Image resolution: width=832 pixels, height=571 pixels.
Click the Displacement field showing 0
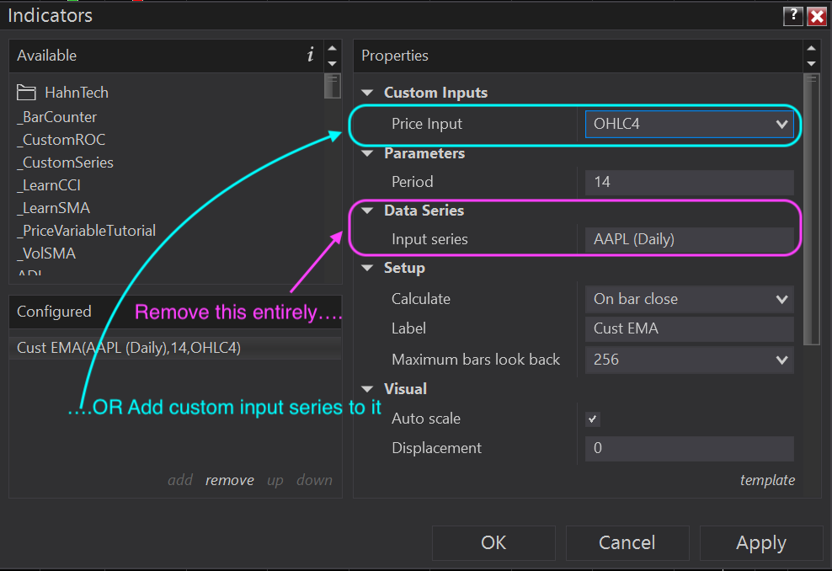(690, 448)
